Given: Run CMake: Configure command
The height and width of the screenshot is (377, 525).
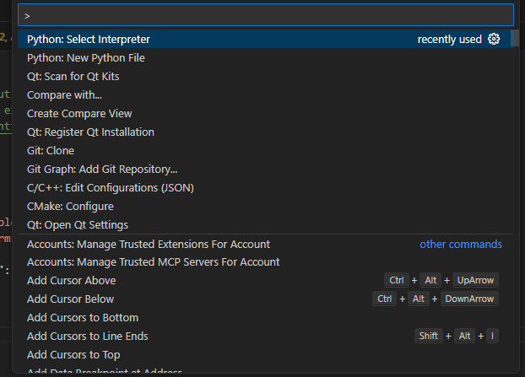Looking at the screenshot, I should tap(266, 207).
